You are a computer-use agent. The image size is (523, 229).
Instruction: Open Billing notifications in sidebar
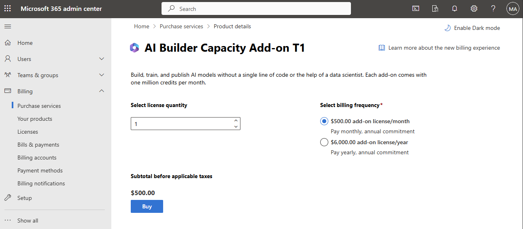coord(41,183)
